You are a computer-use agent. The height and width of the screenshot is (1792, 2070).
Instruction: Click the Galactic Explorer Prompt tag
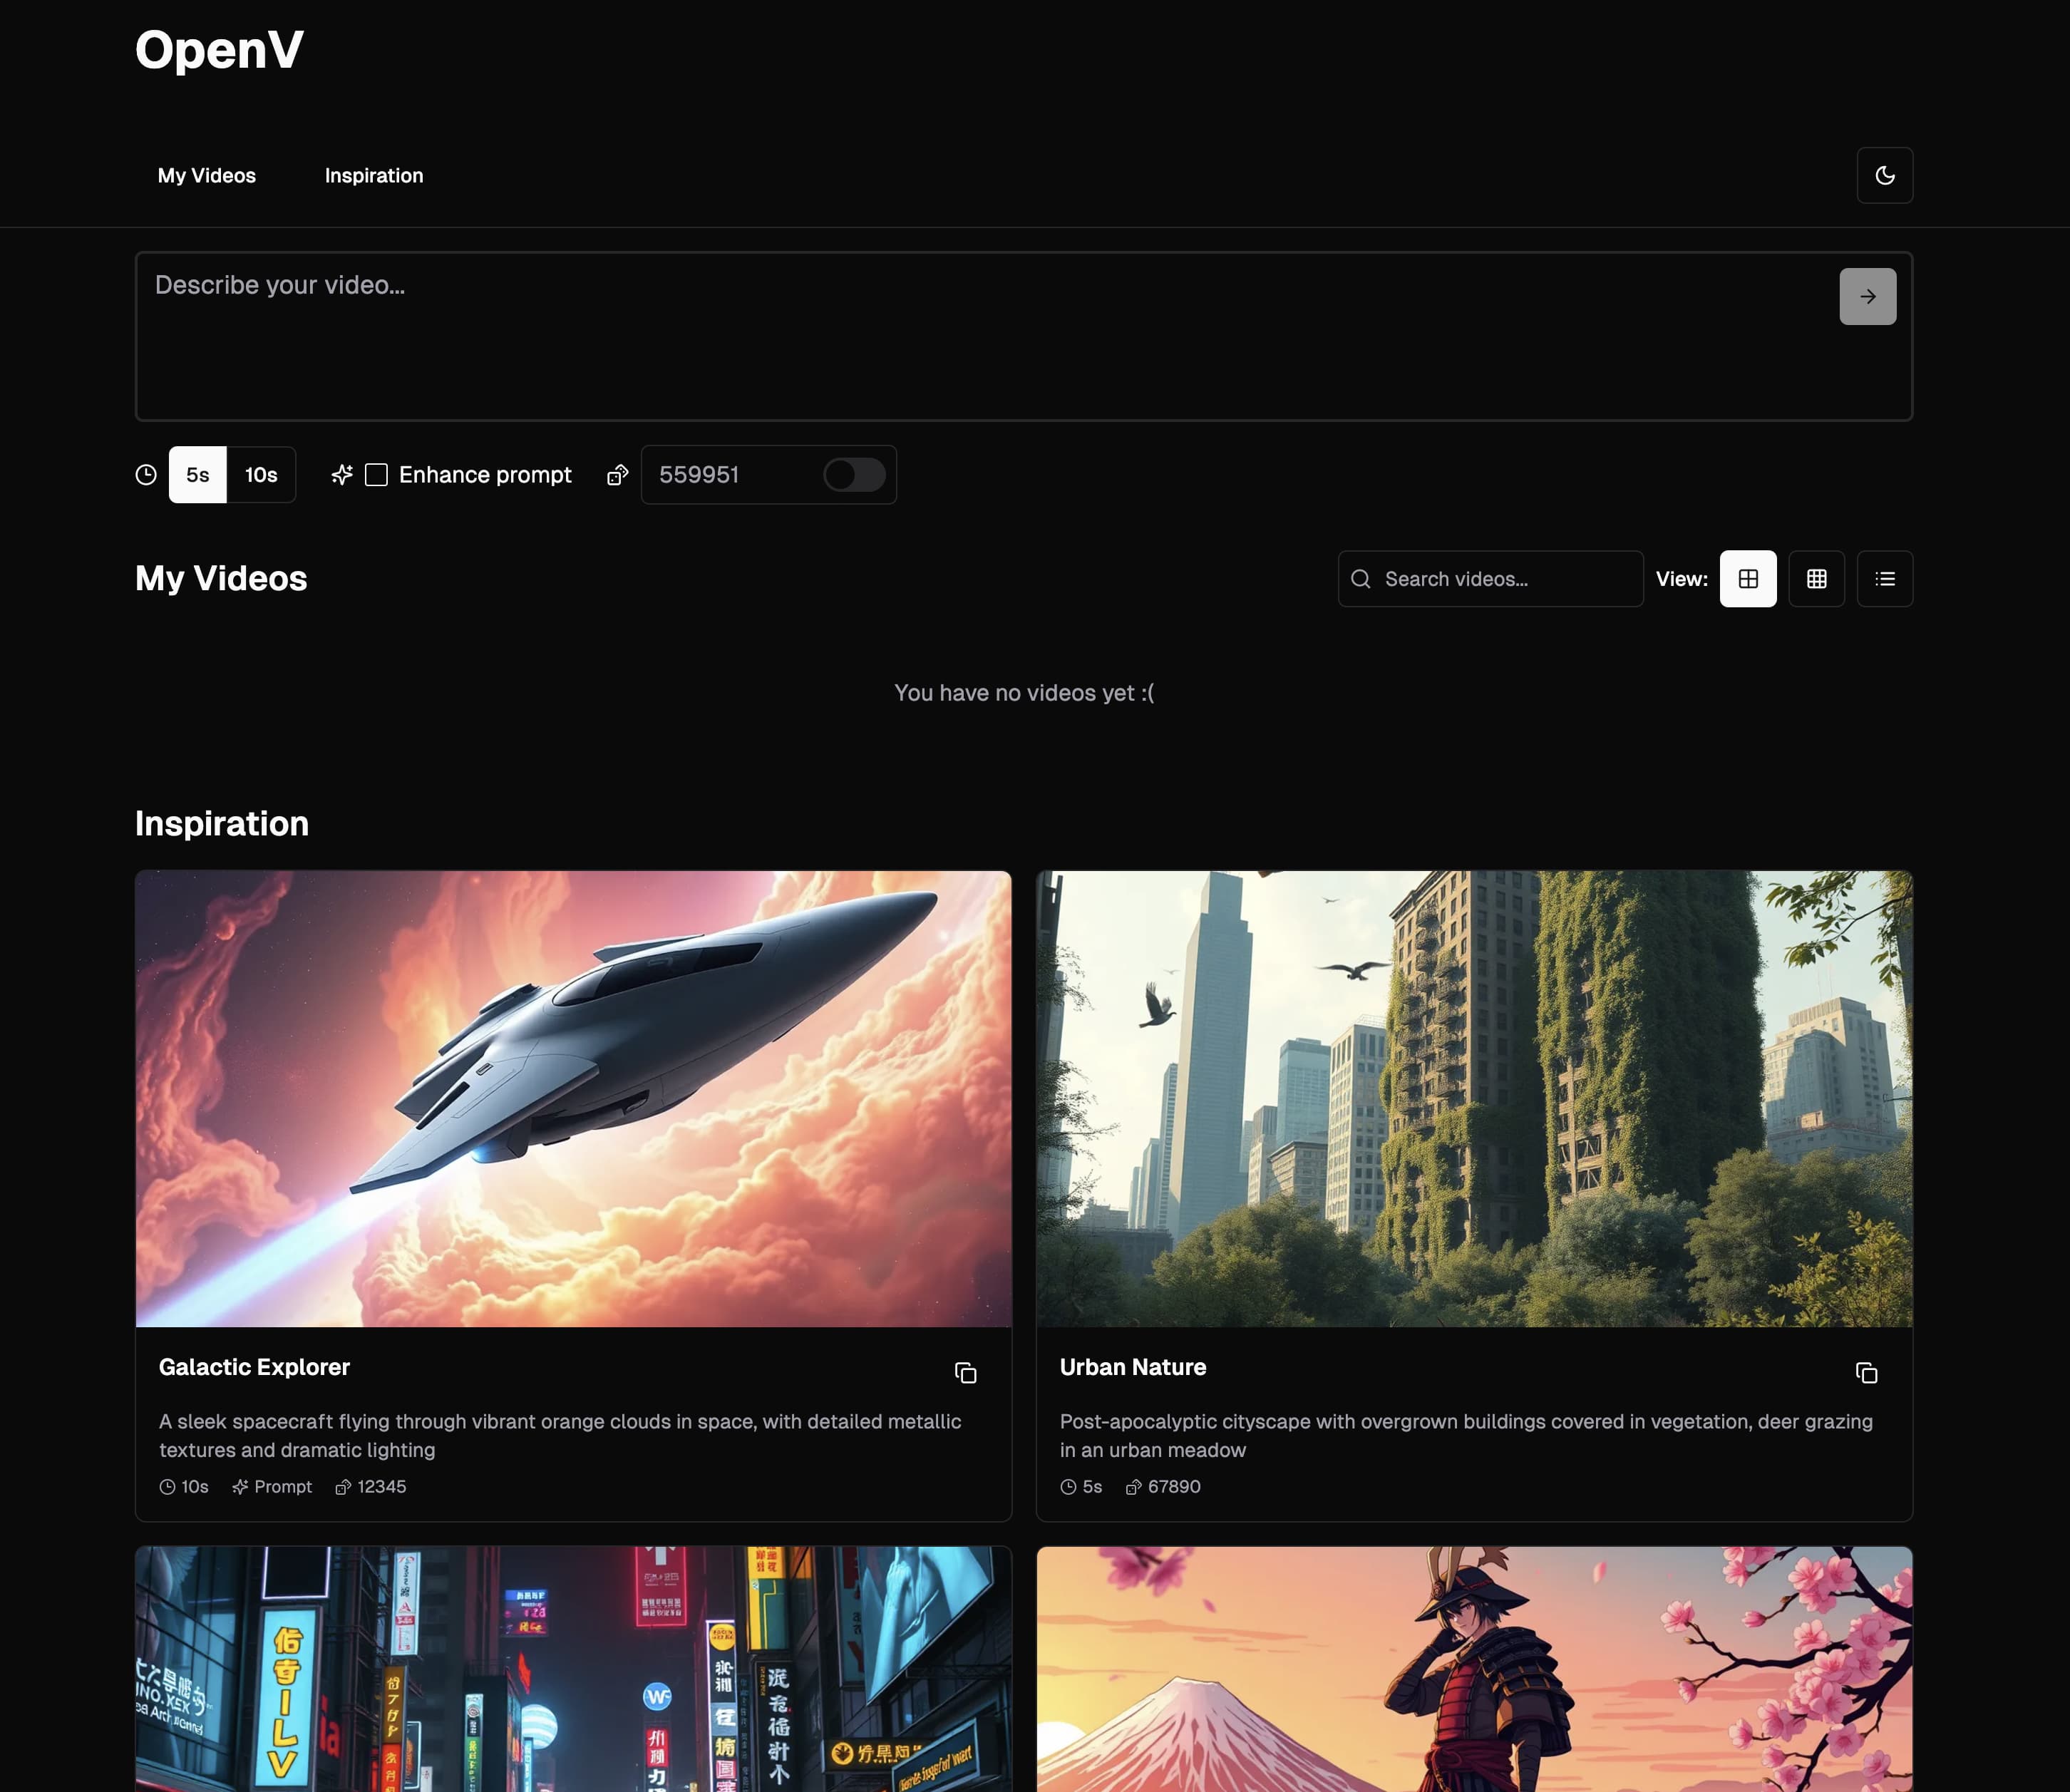[272, 1487]
